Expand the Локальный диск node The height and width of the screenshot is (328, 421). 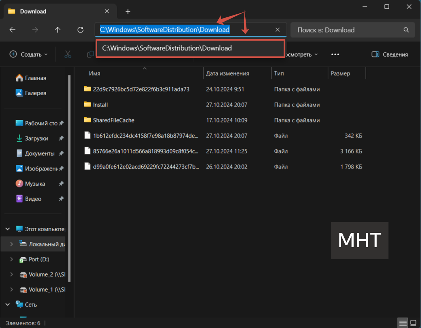(x=12, y=244)
